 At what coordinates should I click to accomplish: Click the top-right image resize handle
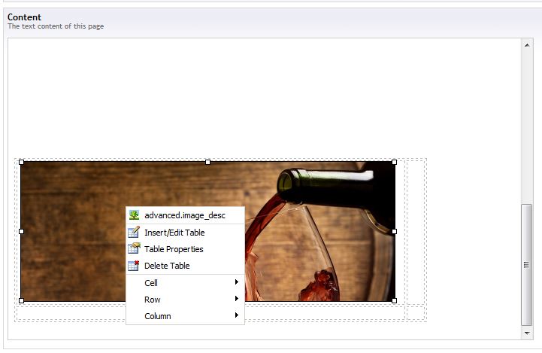tap(395, 162)
